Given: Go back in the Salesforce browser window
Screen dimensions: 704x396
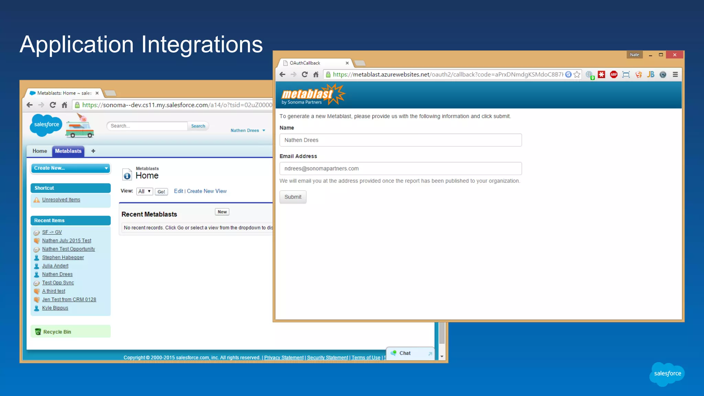Looking at the screenshot, I should [x=30, y=105].
